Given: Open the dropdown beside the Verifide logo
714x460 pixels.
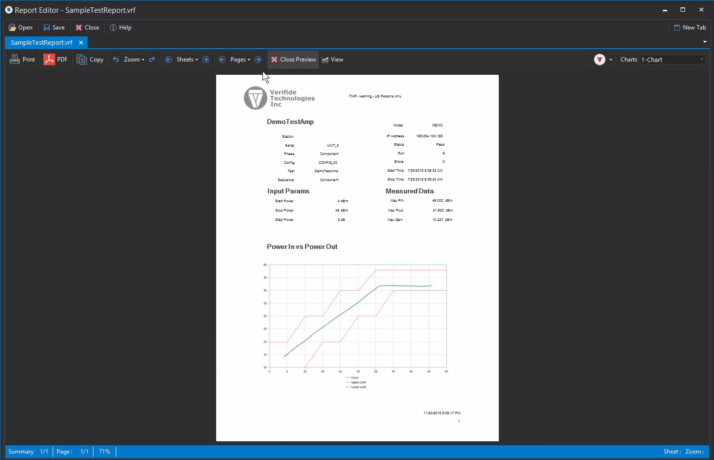Looking at the screenshot, I should coord(611,59).
